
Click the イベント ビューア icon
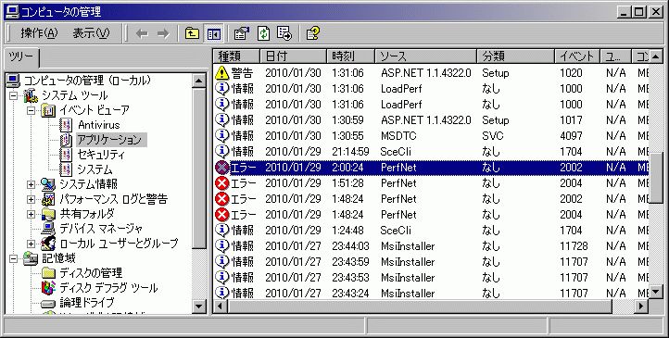[48, 110]
